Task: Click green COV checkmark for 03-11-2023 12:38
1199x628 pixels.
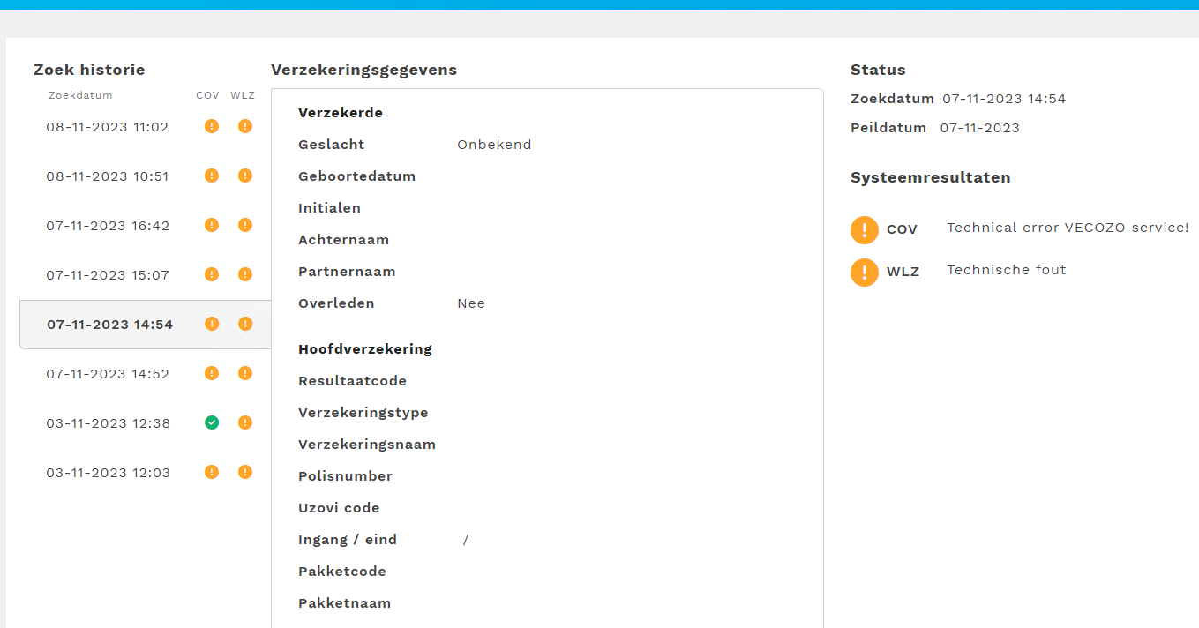Action: pos(211,422)
